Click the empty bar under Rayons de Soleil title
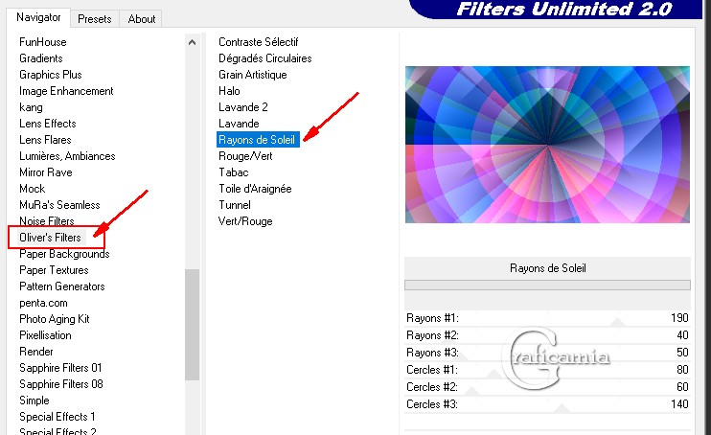The height and width of the screenshot is (435, 711). [x=547, y=285]
